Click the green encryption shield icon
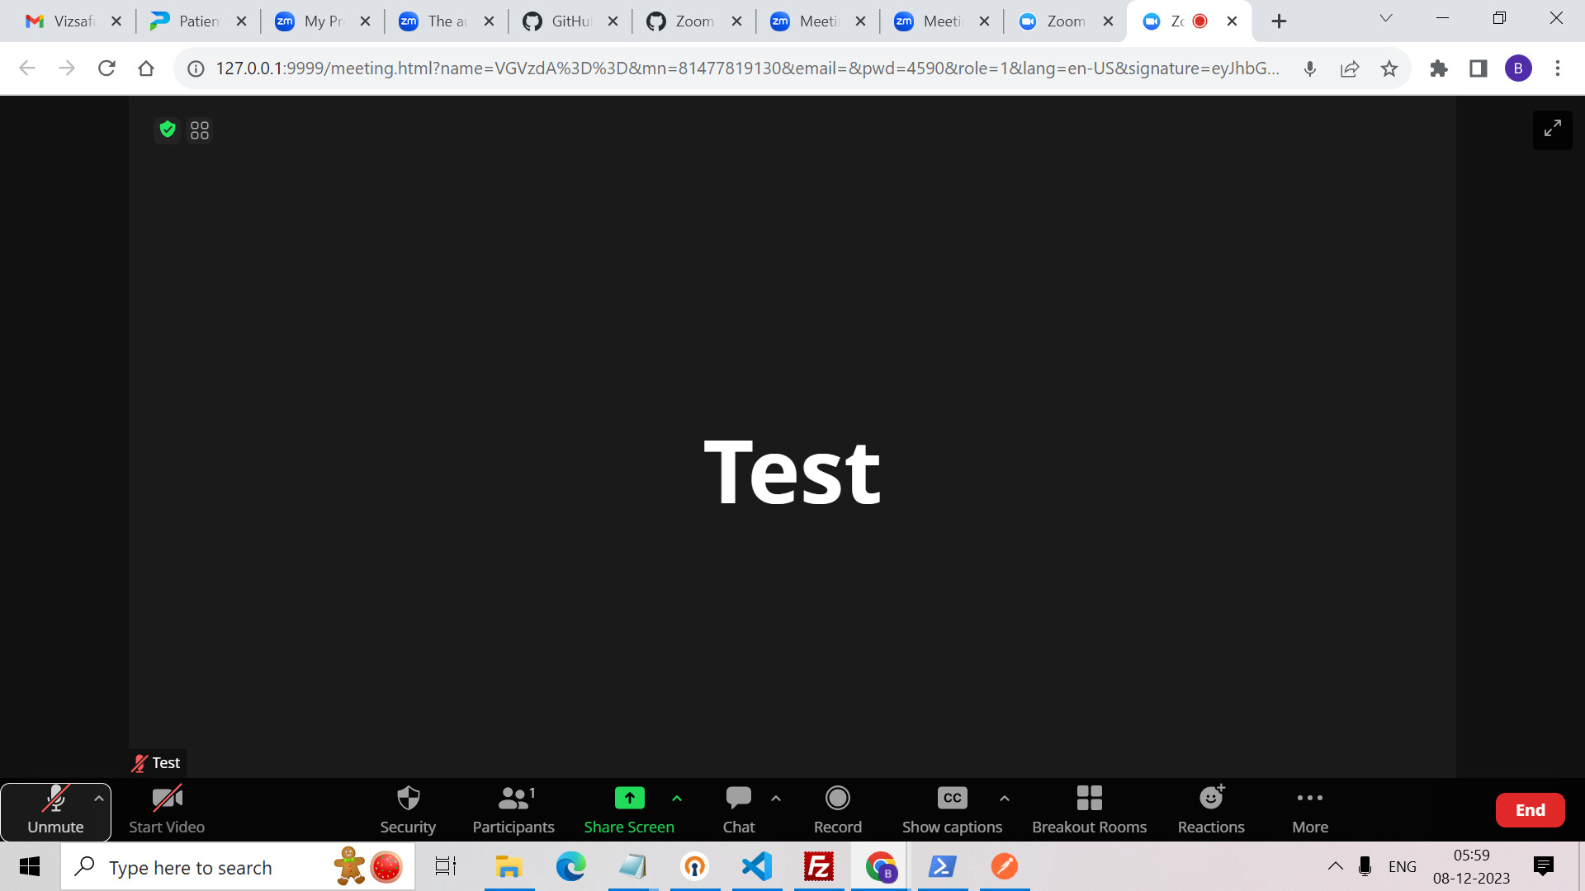This screenshot has height=891, width=1585. (168, 130)
